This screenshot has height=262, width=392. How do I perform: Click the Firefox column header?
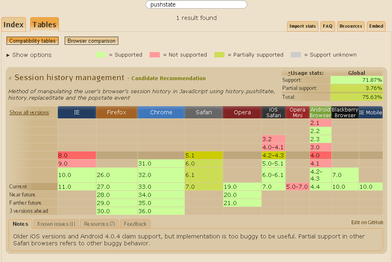tap(117, 112)
